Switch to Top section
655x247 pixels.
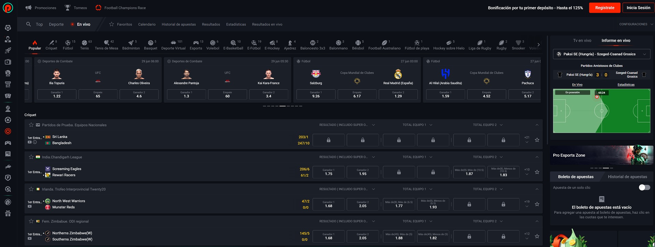[39, 24]
